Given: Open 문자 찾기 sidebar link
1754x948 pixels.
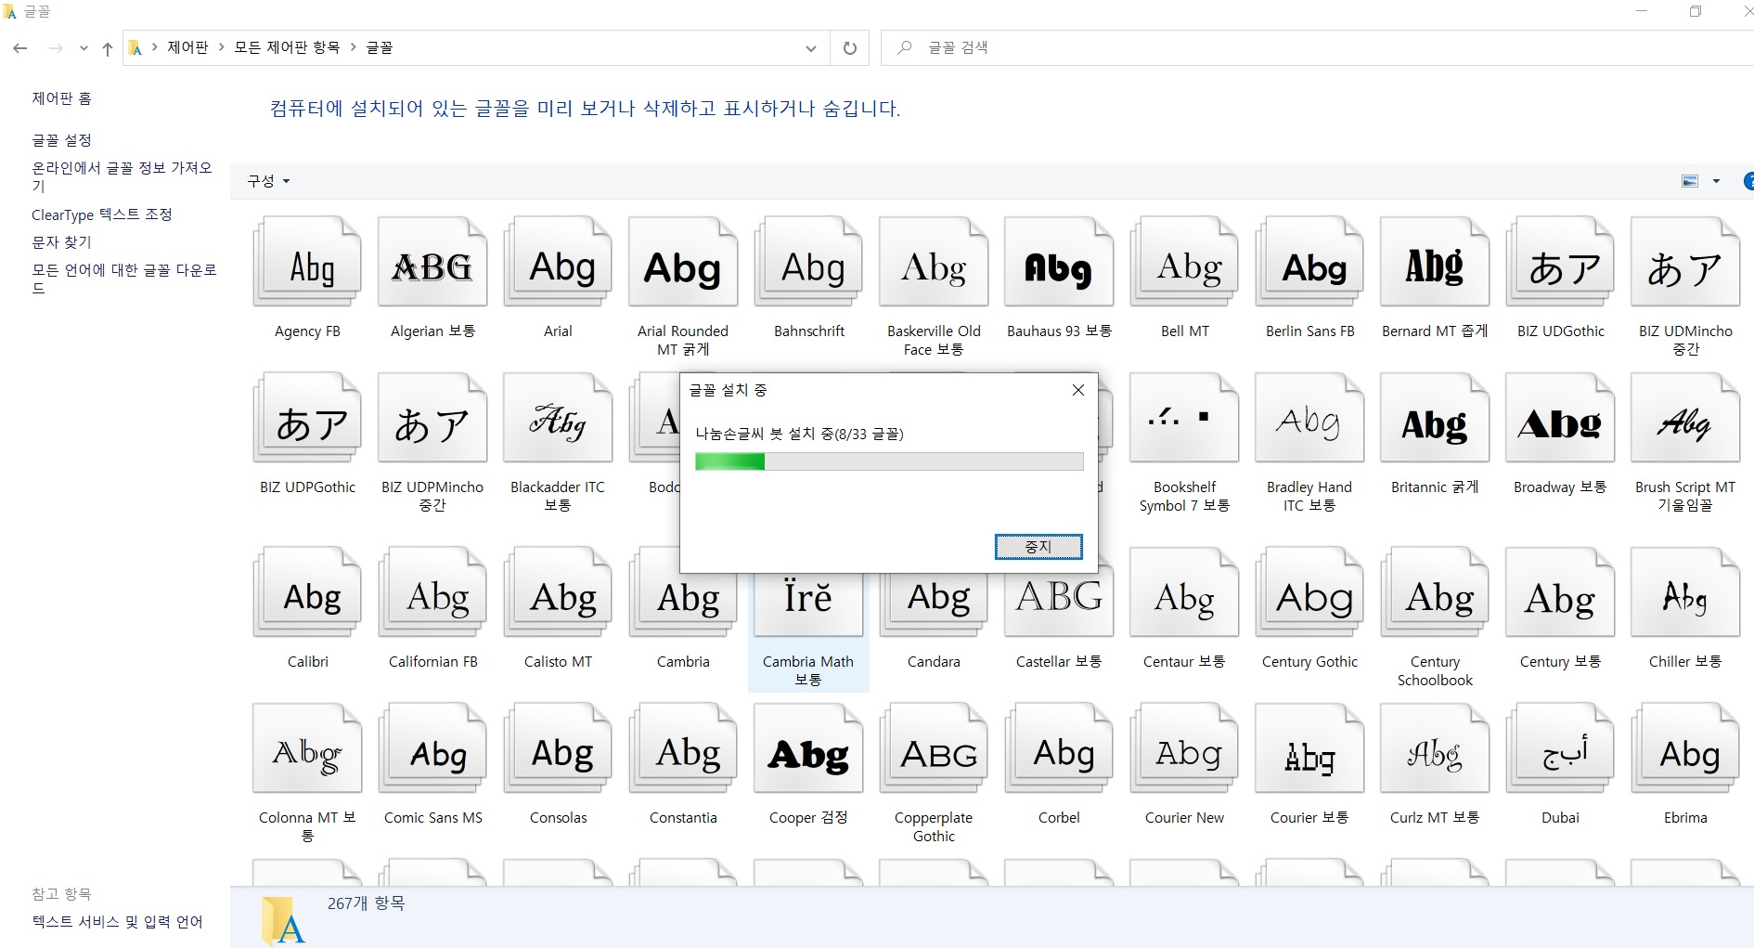Looking at the screenshot, I should tap(61, 242).
